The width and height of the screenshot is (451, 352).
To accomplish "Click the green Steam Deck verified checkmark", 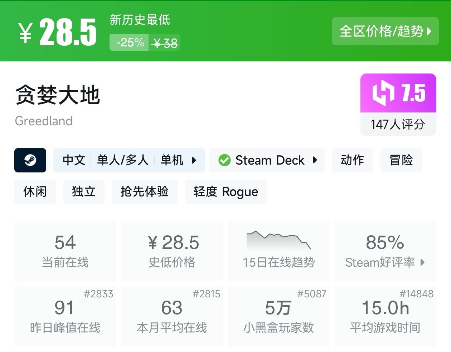I will coord(224,160).
